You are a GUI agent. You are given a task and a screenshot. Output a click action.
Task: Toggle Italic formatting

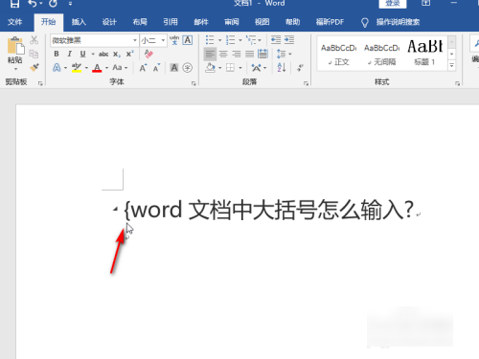(x=69, y=54)
